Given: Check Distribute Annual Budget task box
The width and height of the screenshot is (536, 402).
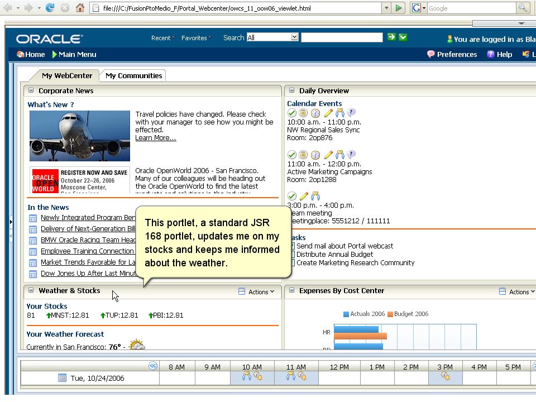Looking at the screenshot, I should 293,255.
